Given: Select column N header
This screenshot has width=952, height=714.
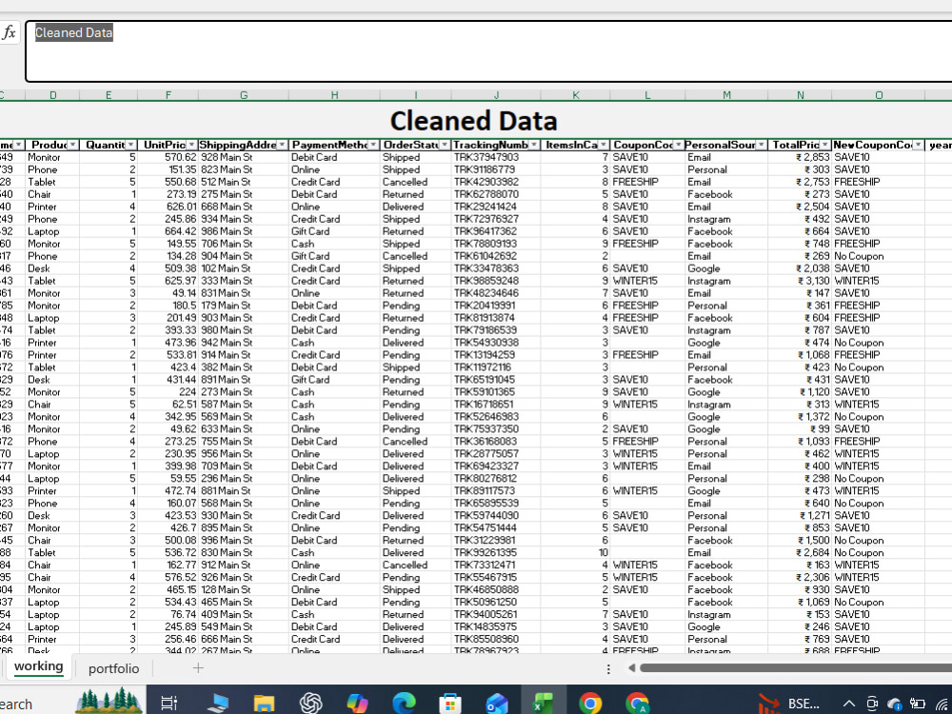Looking at the screenshot, I should (801, 95).
